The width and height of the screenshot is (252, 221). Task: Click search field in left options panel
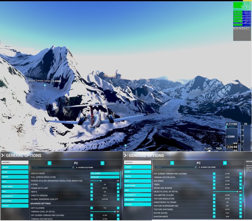53,168
